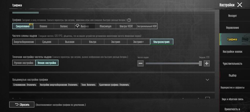Download Высоко graphics quality option
The height and width of the screenshot is (112, 250).
[x=85, y=26]
